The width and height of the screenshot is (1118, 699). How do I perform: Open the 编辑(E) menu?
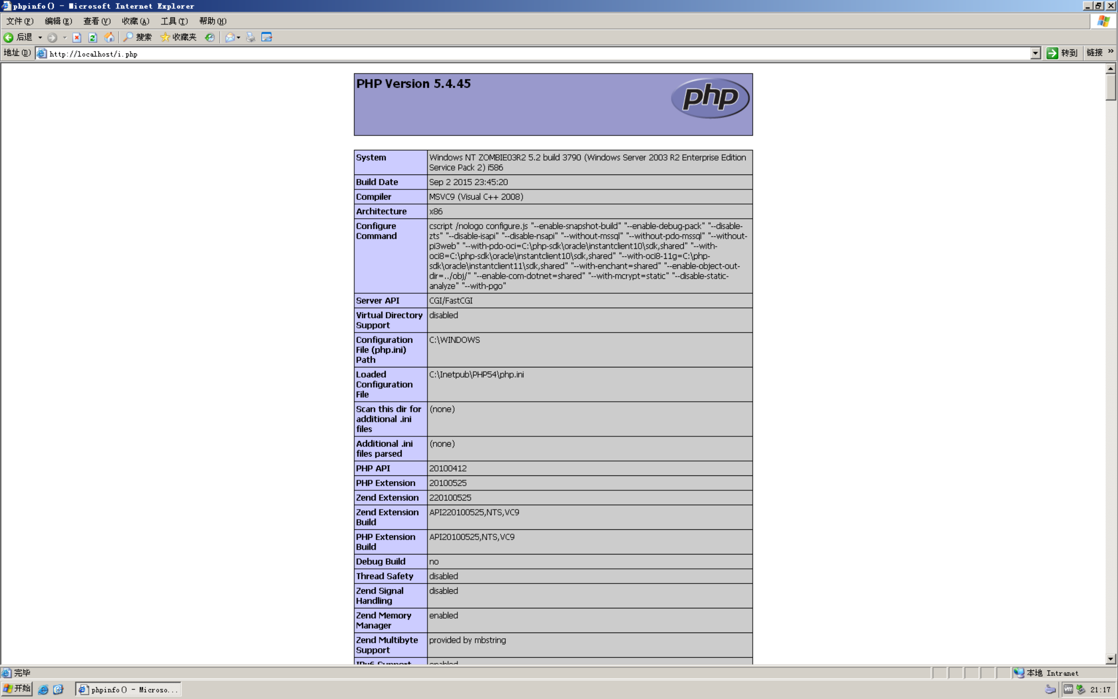tap(58, 21)
